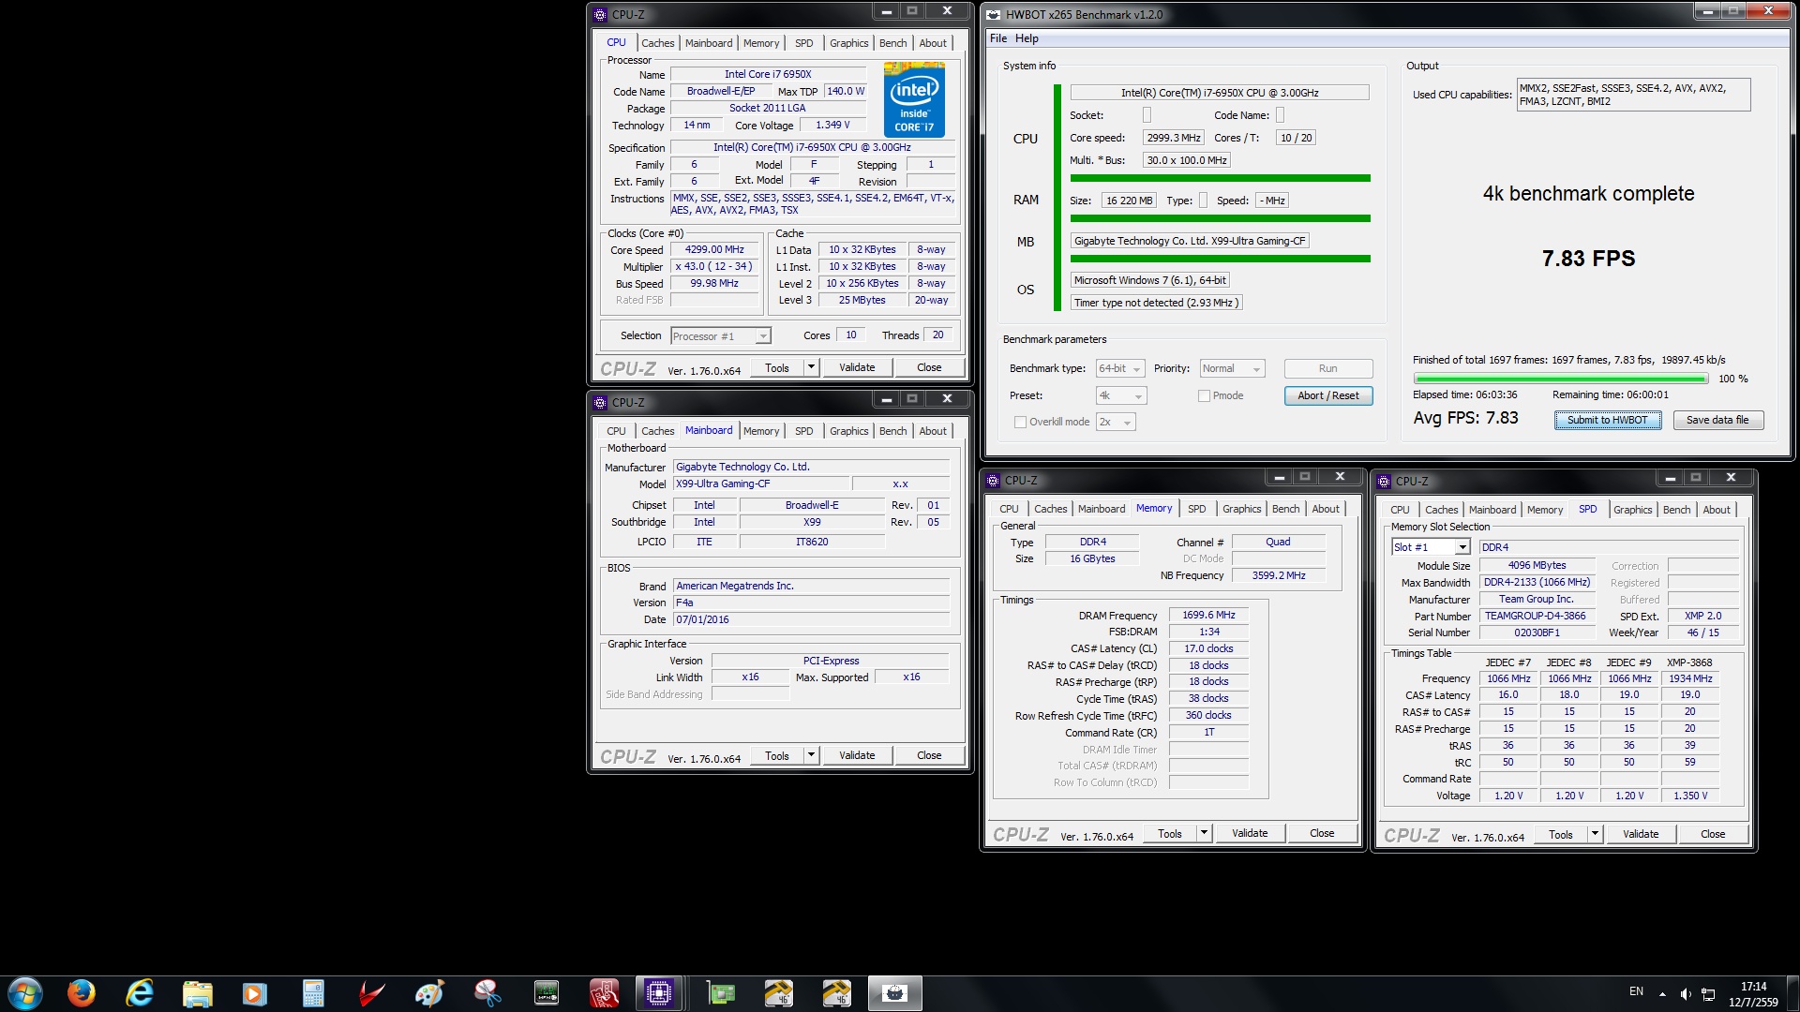The image size is (1800, 1012).
Task: Switch to SPD tab in top CPU-Z window
Action: (803, 43)
